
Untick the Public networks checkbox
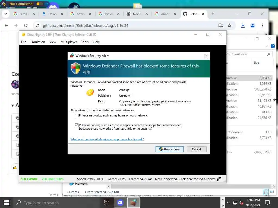click(x=77, y=125)
